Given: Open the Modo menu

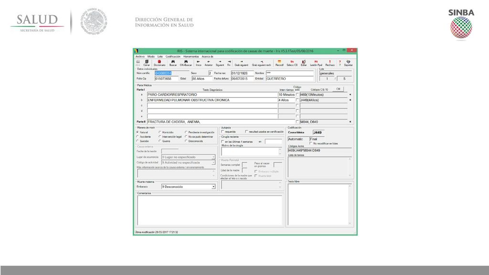Looking at the screenshot, I should coord(151,57).
